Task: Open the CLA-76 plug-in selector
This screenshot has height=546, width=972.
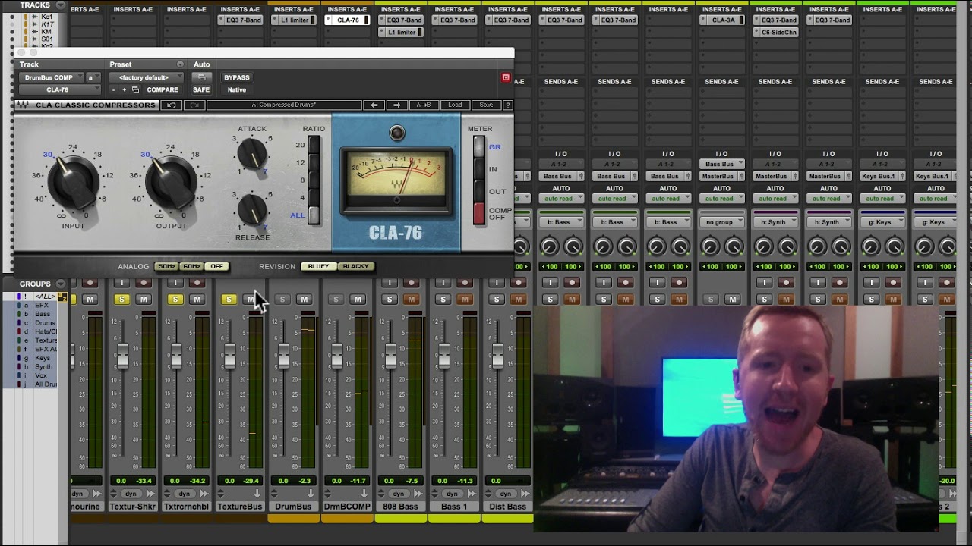Action: pyautogui.click(x=59, y=89)
